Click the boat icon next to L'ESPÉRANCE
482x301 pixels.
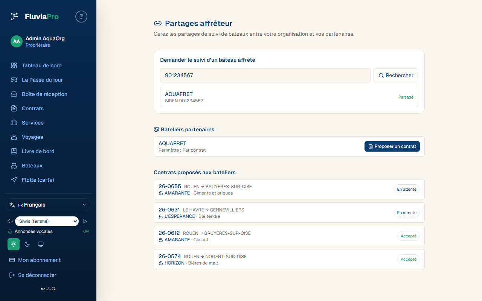coord(161,216)
